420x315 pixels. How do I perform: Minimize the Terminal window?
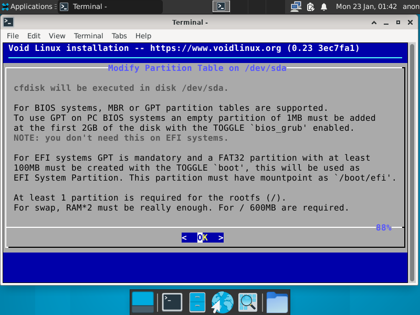386,23
